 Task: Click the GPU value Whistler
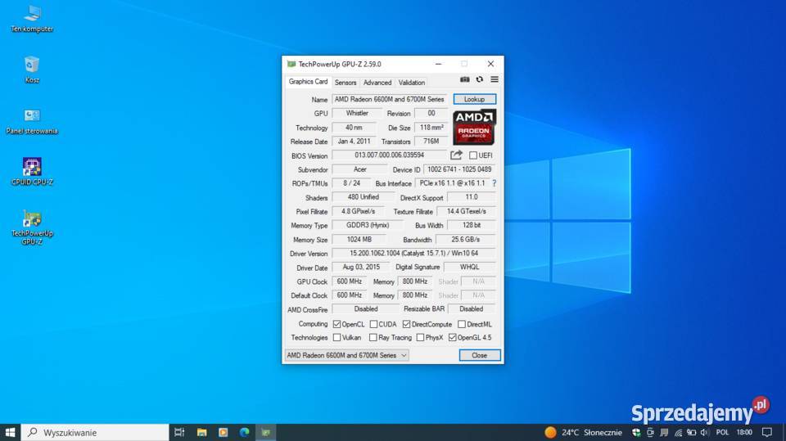click(357, 113)
